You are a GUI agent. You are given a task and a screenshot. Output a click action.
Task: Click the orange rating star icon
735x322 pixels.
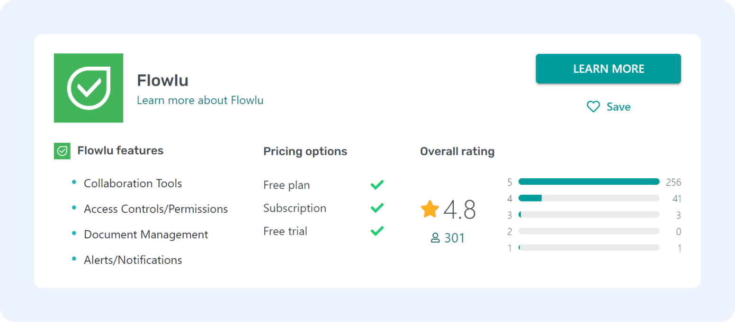430,209
